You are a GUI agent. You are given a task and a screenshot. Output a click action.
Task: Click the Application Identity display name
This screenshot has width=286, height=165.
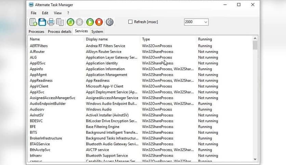tap(102, 63)
